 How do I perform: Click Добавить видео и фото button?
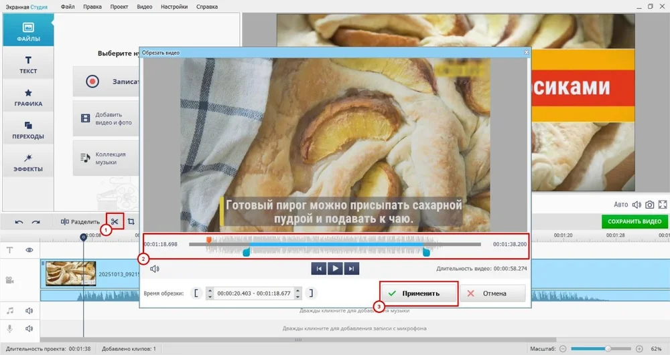pos(106,118)
